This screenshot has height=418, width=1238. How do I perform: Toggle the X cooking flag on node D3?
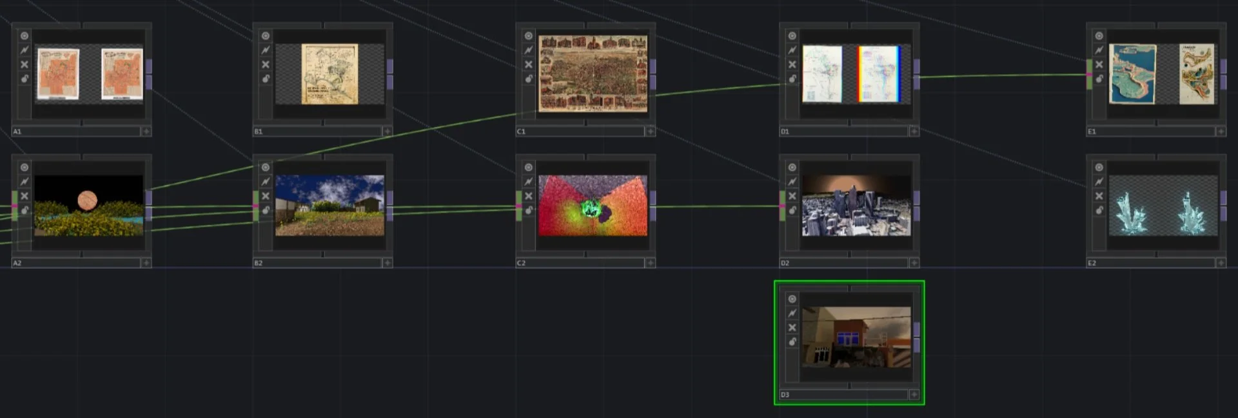pos(792,328)
